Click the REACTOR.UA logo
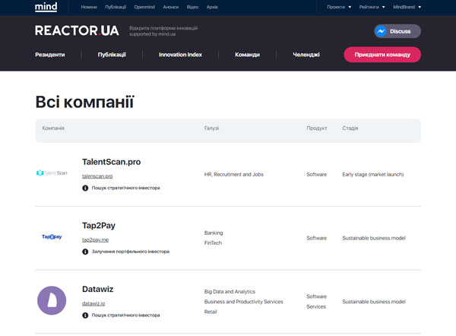Screen dimensions: 456x336 77,30
